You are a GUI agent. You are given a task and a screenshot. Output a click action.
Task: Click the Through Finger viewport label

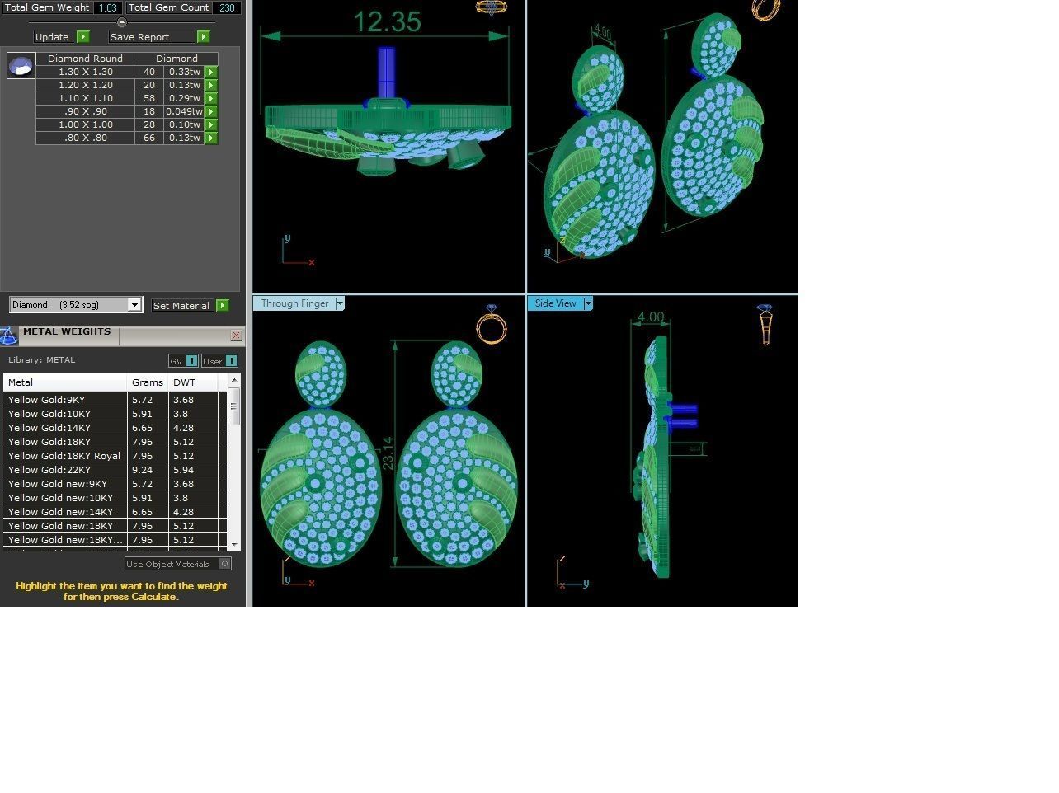tap(294, 303)
